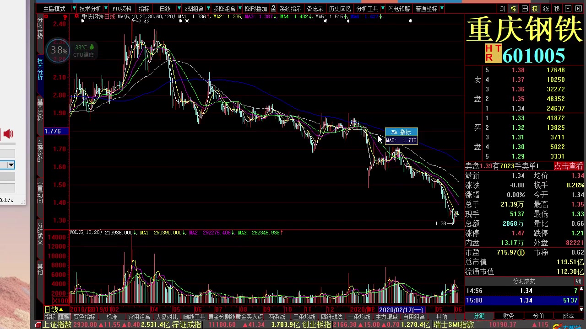Switch to the 财务 tab
Image resolution: width=586 pixels, height=329 pixels.
tap(508, 316)
